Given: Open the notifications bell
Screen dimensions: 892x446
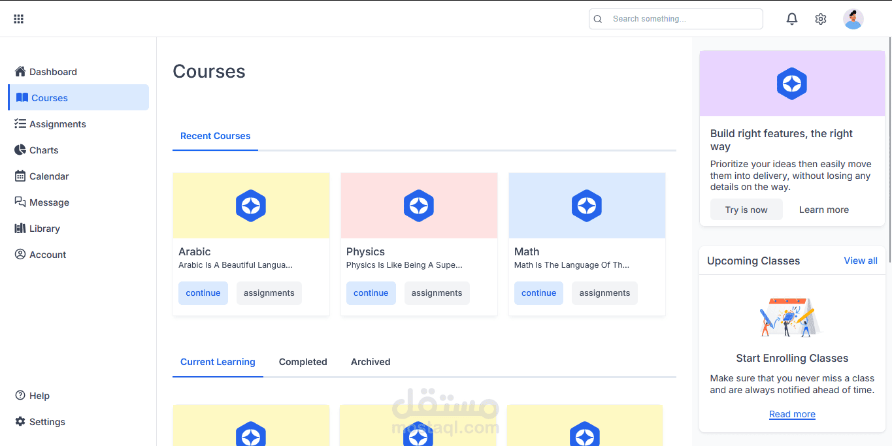Looking at the screenshot, I should 791,19.
